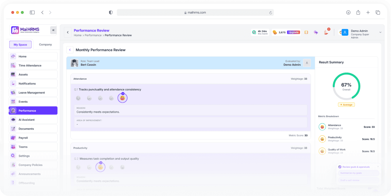
Task: Click the maihrms.com address bar
Action: tap(195, 12)
